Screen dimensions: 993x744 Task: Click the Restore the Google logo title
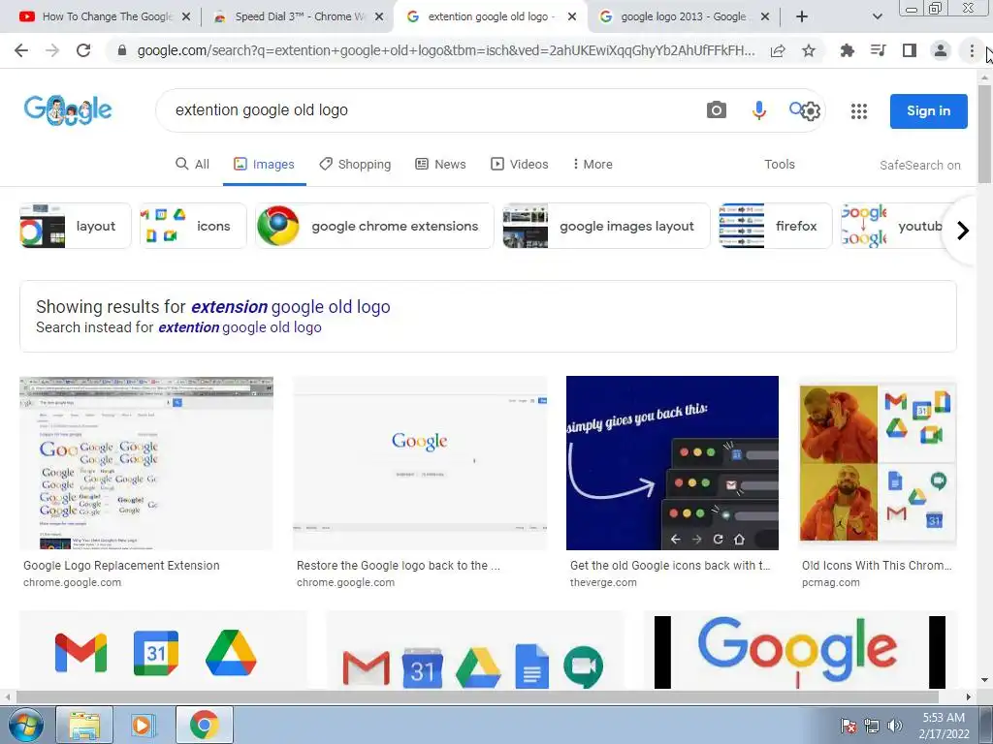[399, 566]
